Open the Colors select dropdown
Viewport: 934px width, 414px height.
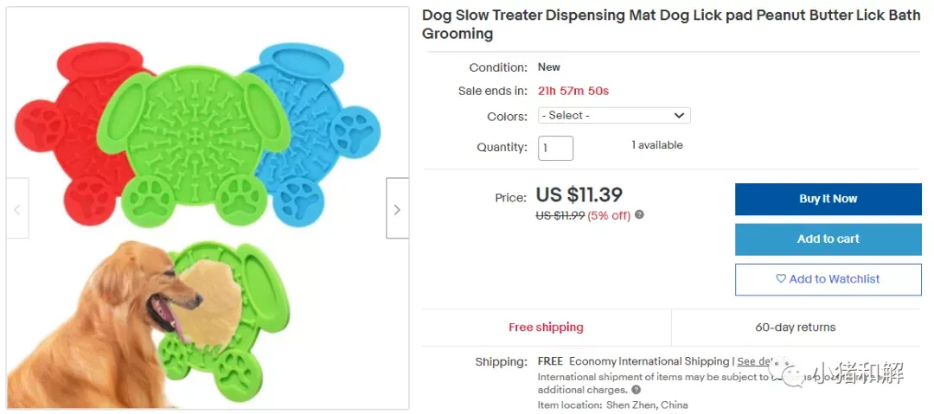614,116
